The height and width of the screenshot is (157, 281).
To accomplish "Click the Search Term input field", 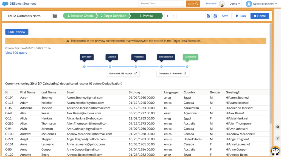I will point(161,4).
